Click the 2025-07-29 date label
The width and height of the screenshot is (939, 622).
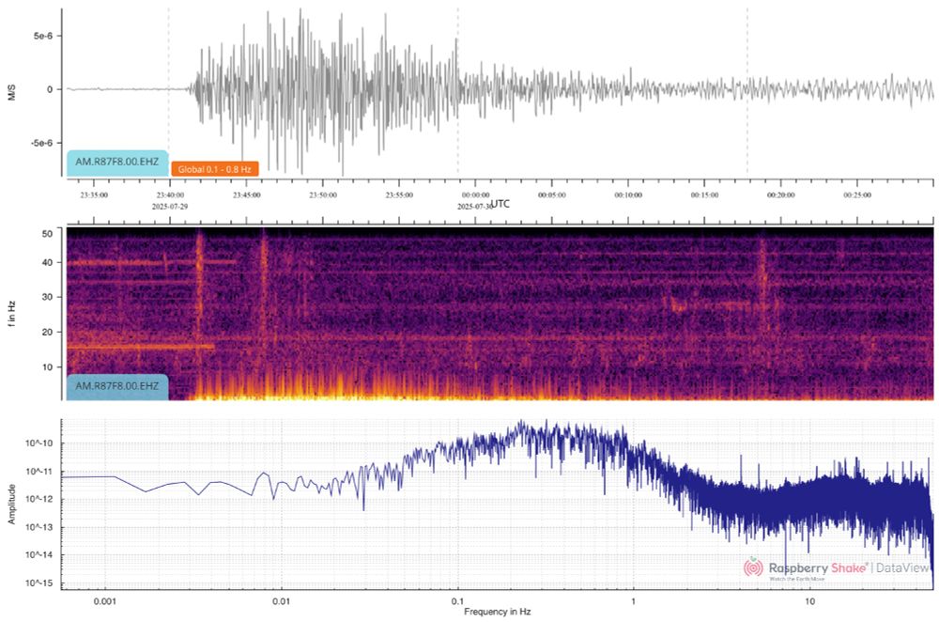168,204
